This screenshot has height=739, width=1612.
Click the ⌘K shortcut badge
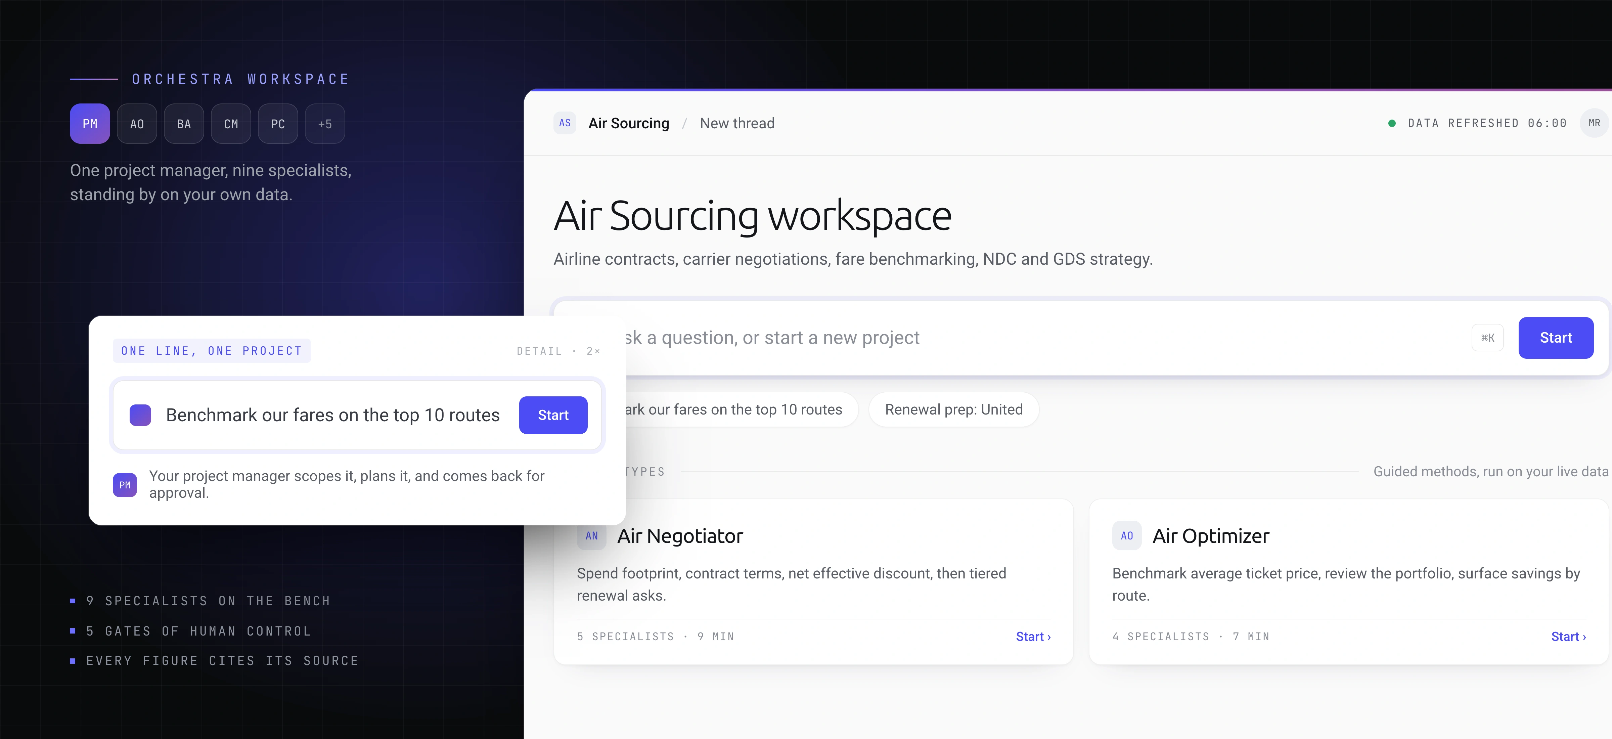coord(1487,338)
